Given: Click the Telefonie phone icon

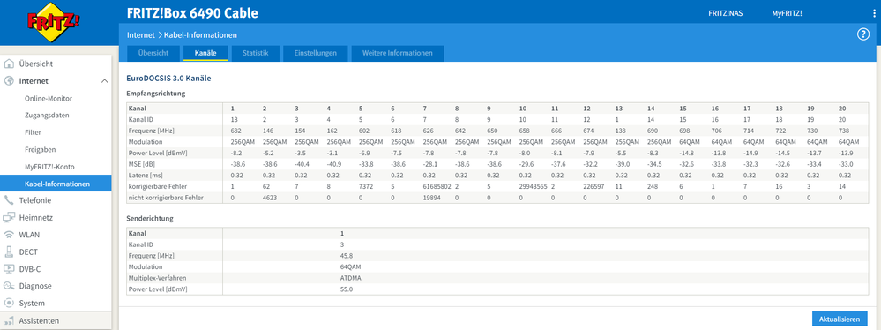Looking at the screenshot, I should (x=9, y=200).
